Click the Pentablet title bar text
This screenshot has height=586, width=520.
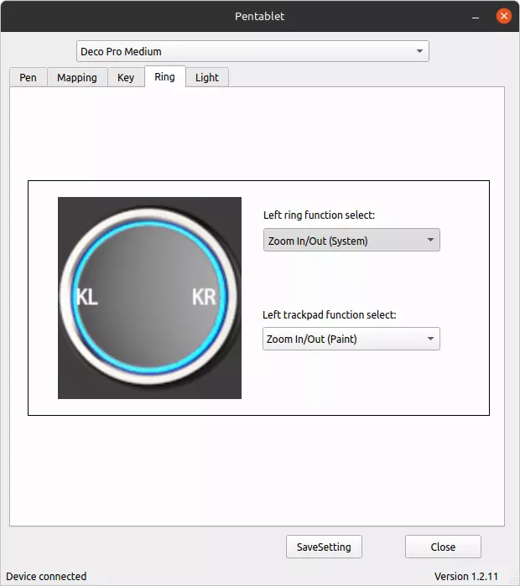259,16
